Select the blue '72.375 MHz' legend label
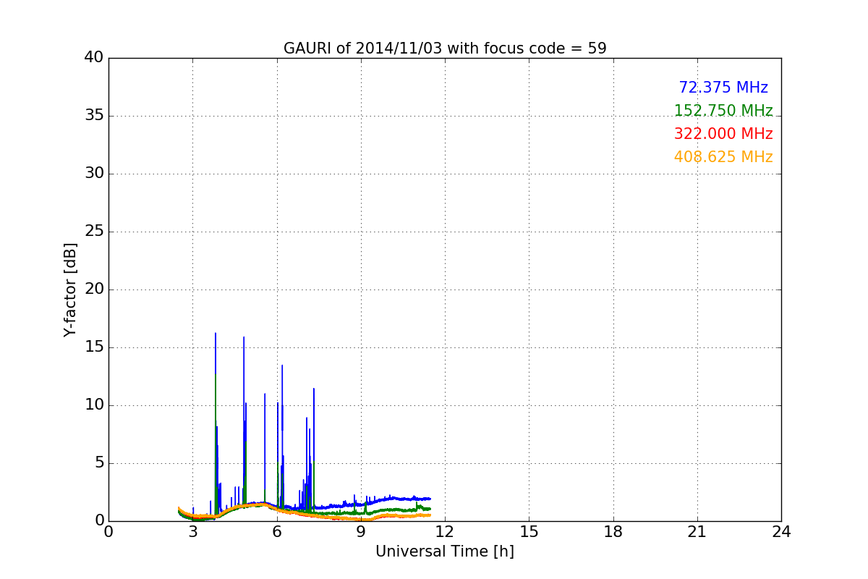Viewport: 868px width, 579px height. [x=723, y=88]
